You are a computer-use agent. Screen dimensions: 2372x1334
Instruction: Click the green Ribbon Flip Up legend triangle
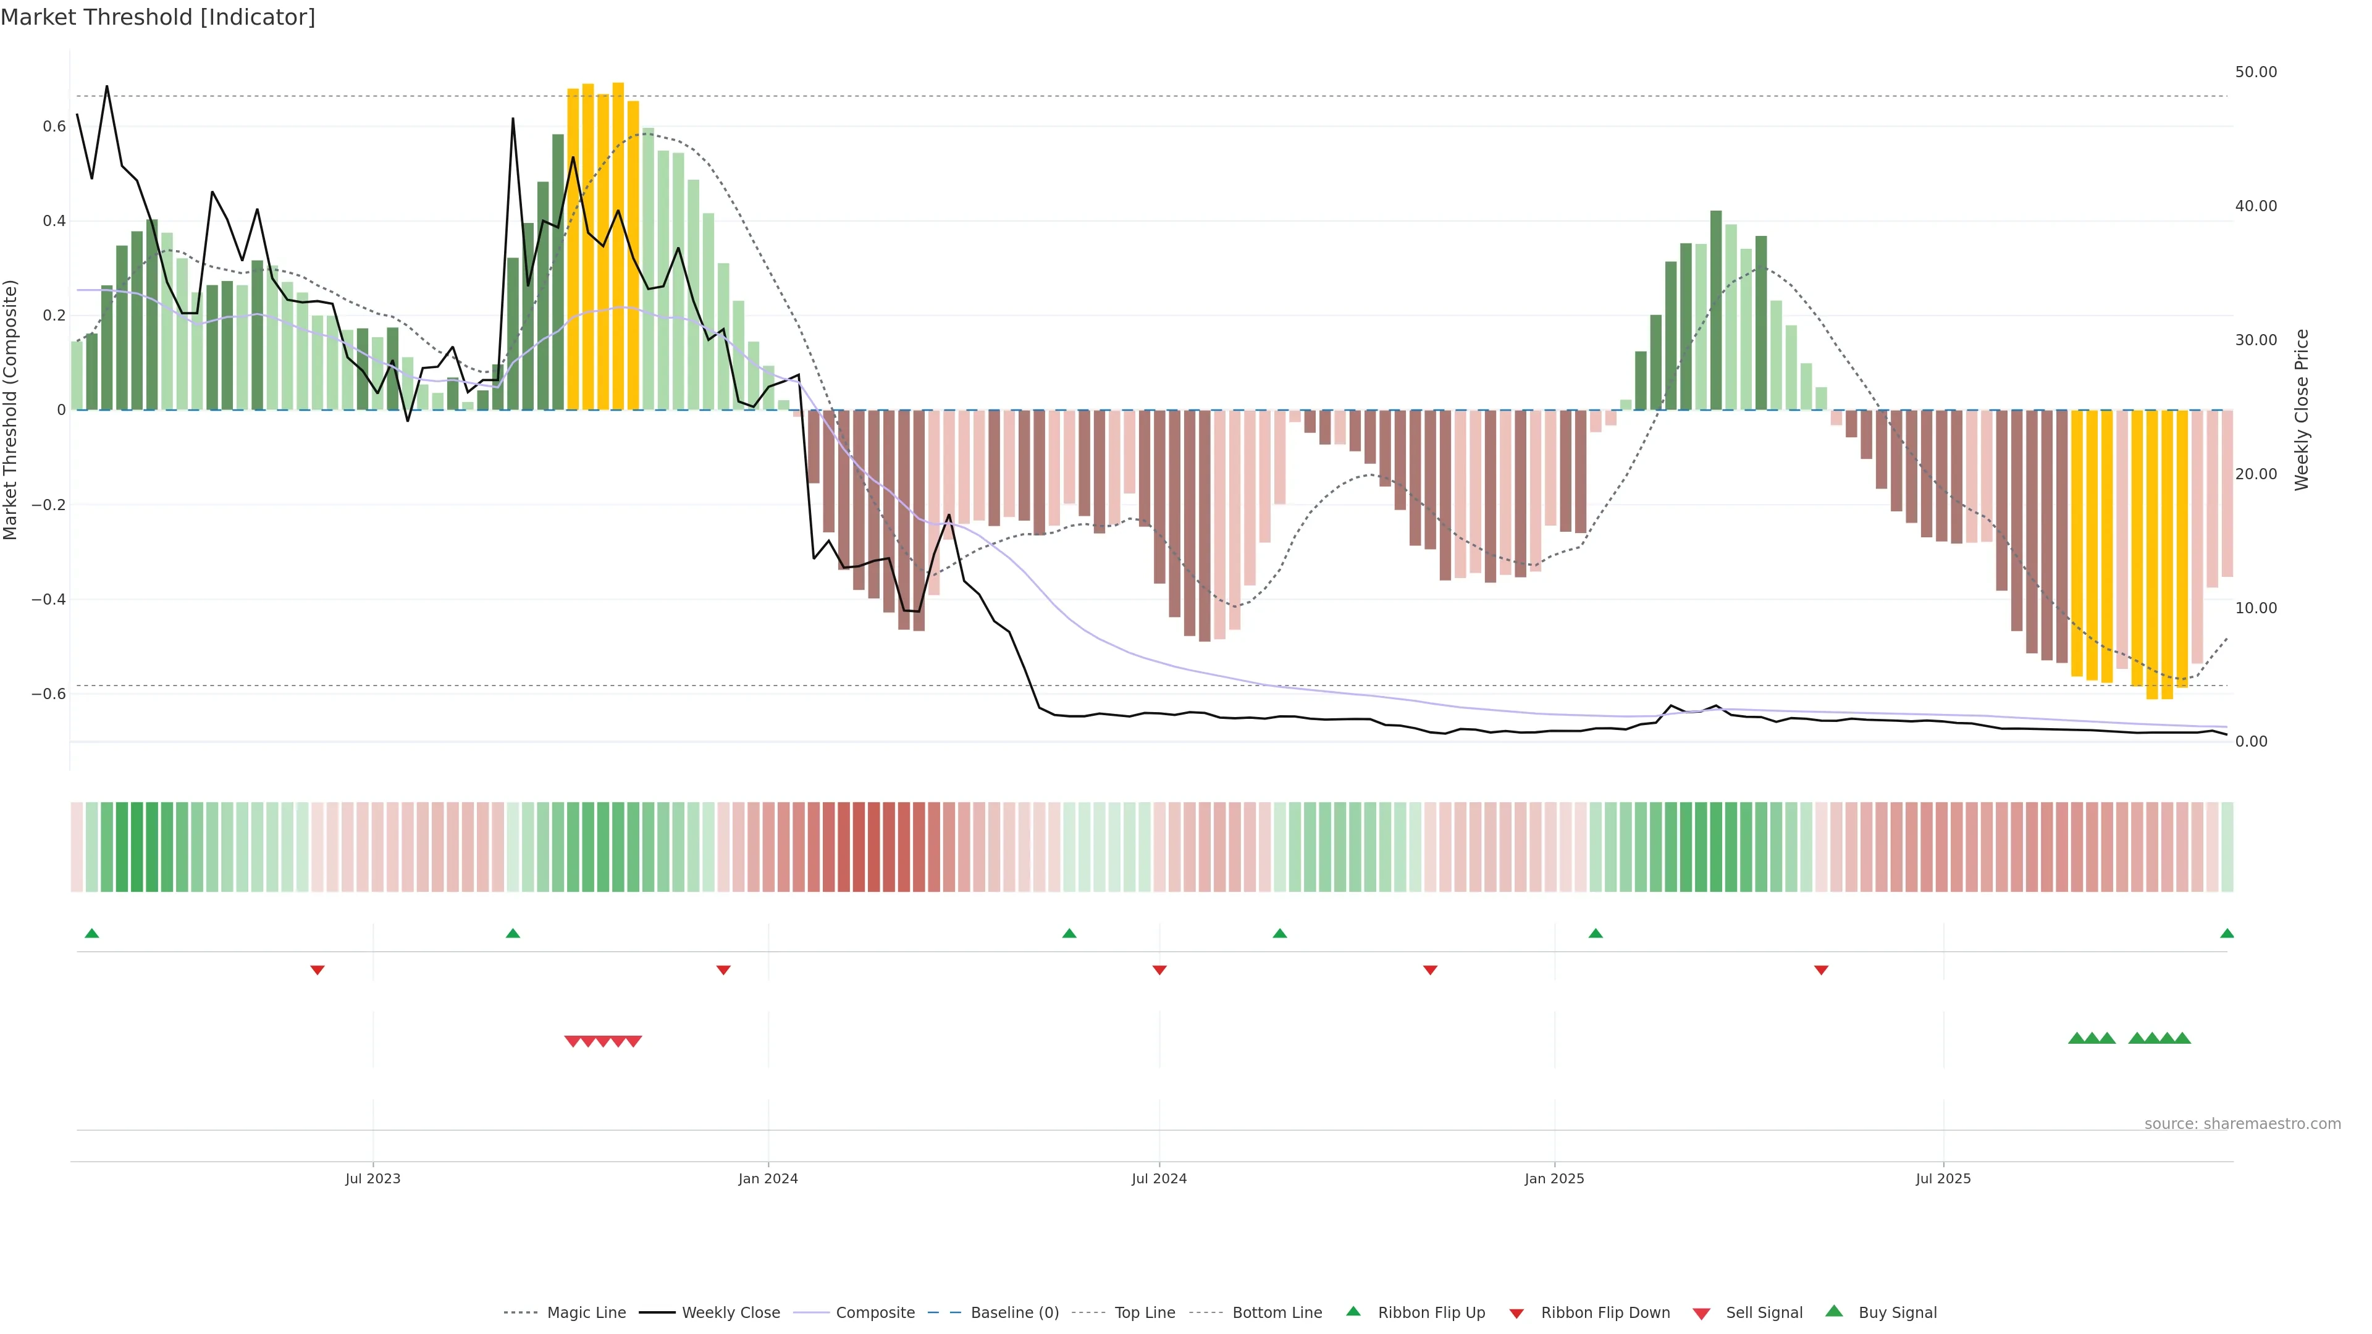click(1353, 1311)
